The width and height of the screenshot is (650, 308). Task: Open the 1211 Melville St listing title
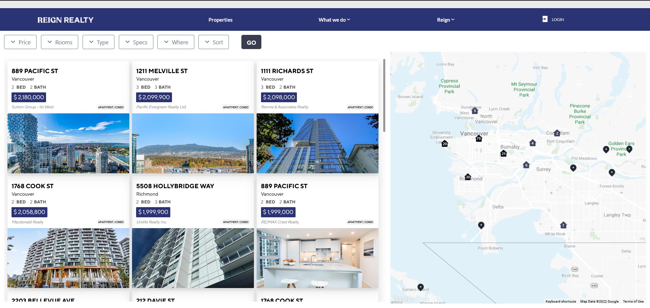click(162, 71)
